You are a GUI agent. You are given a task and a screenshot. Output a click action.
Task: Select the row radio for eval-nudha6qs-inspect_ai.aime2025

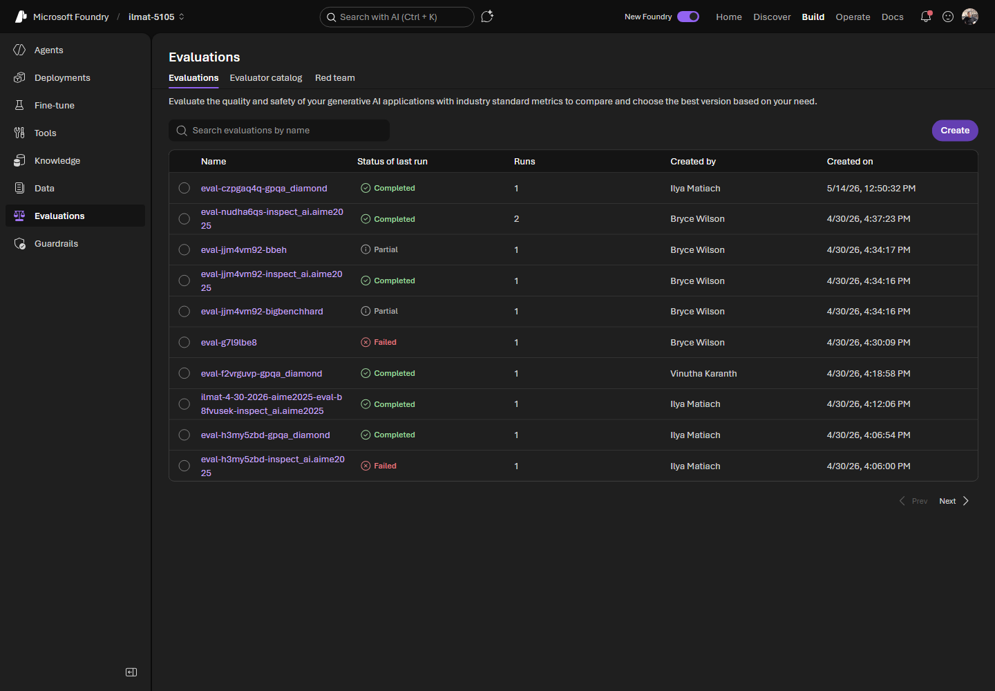tap(184, 219)
